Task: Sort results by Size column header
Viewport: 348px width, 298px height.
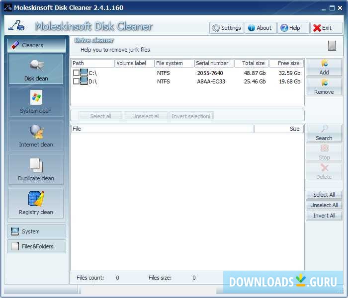Action: click(279, 129)
